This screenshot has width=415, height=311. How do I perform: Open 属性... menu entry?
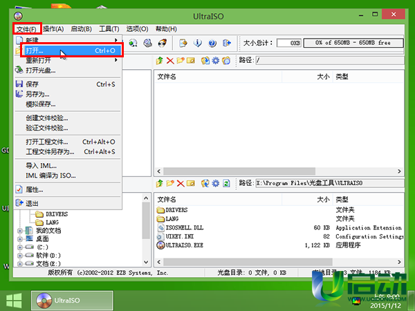[x=68, y=189]
